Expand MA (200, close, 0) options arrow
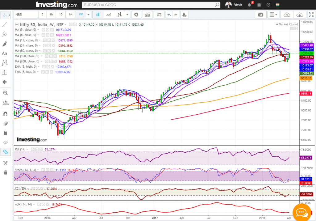This screenshot has height=221, width=316. pos(42,62)
